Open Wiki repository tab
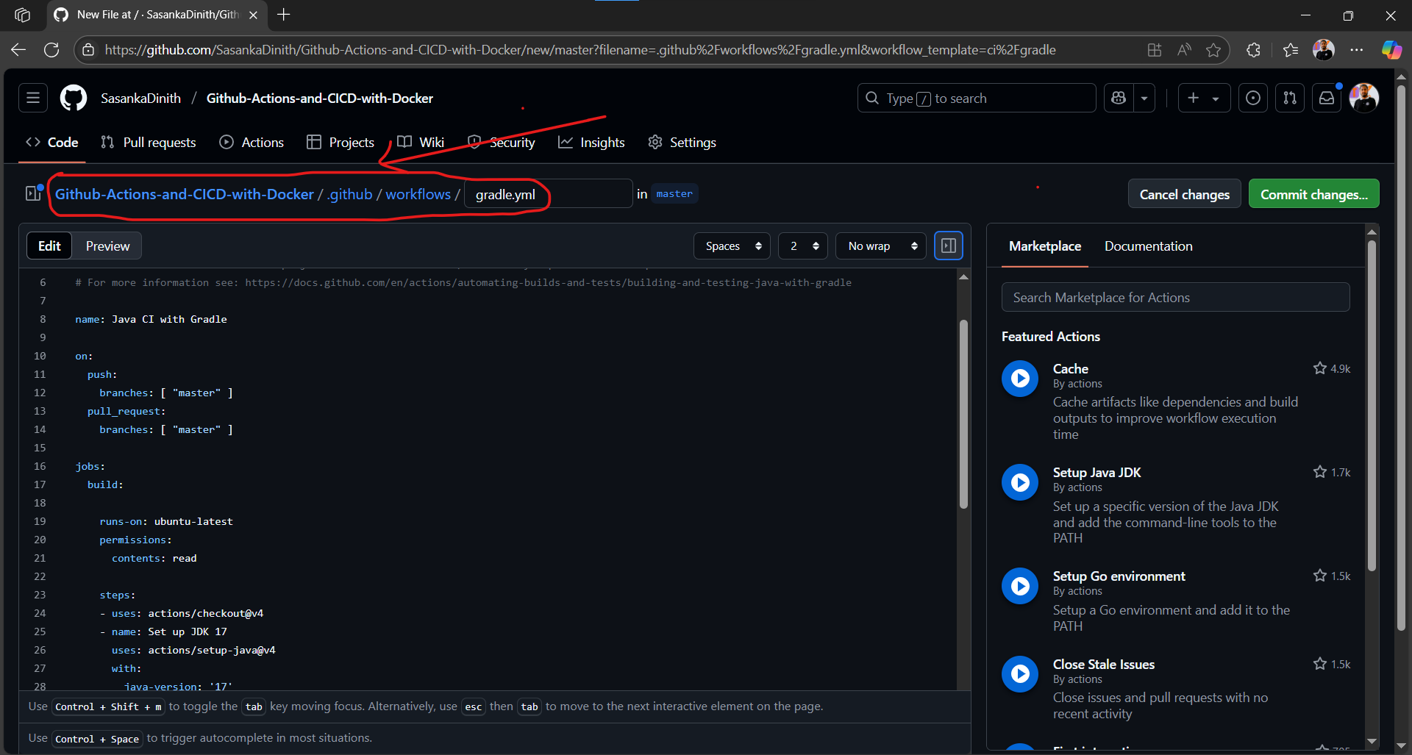Image resolution: width=1412 pixels, height=755 pixels. click(x=421, y=142)
